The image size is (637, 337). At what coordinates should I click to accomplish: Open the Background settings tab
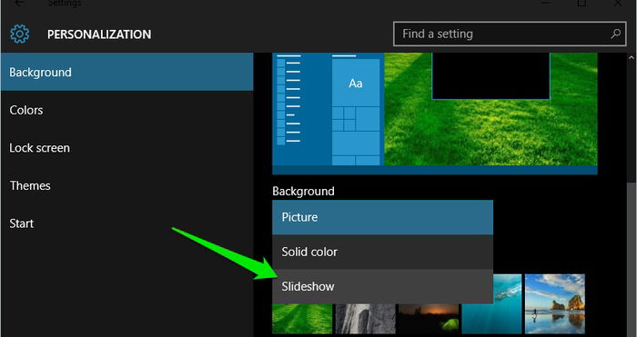[x=127, y=72]
